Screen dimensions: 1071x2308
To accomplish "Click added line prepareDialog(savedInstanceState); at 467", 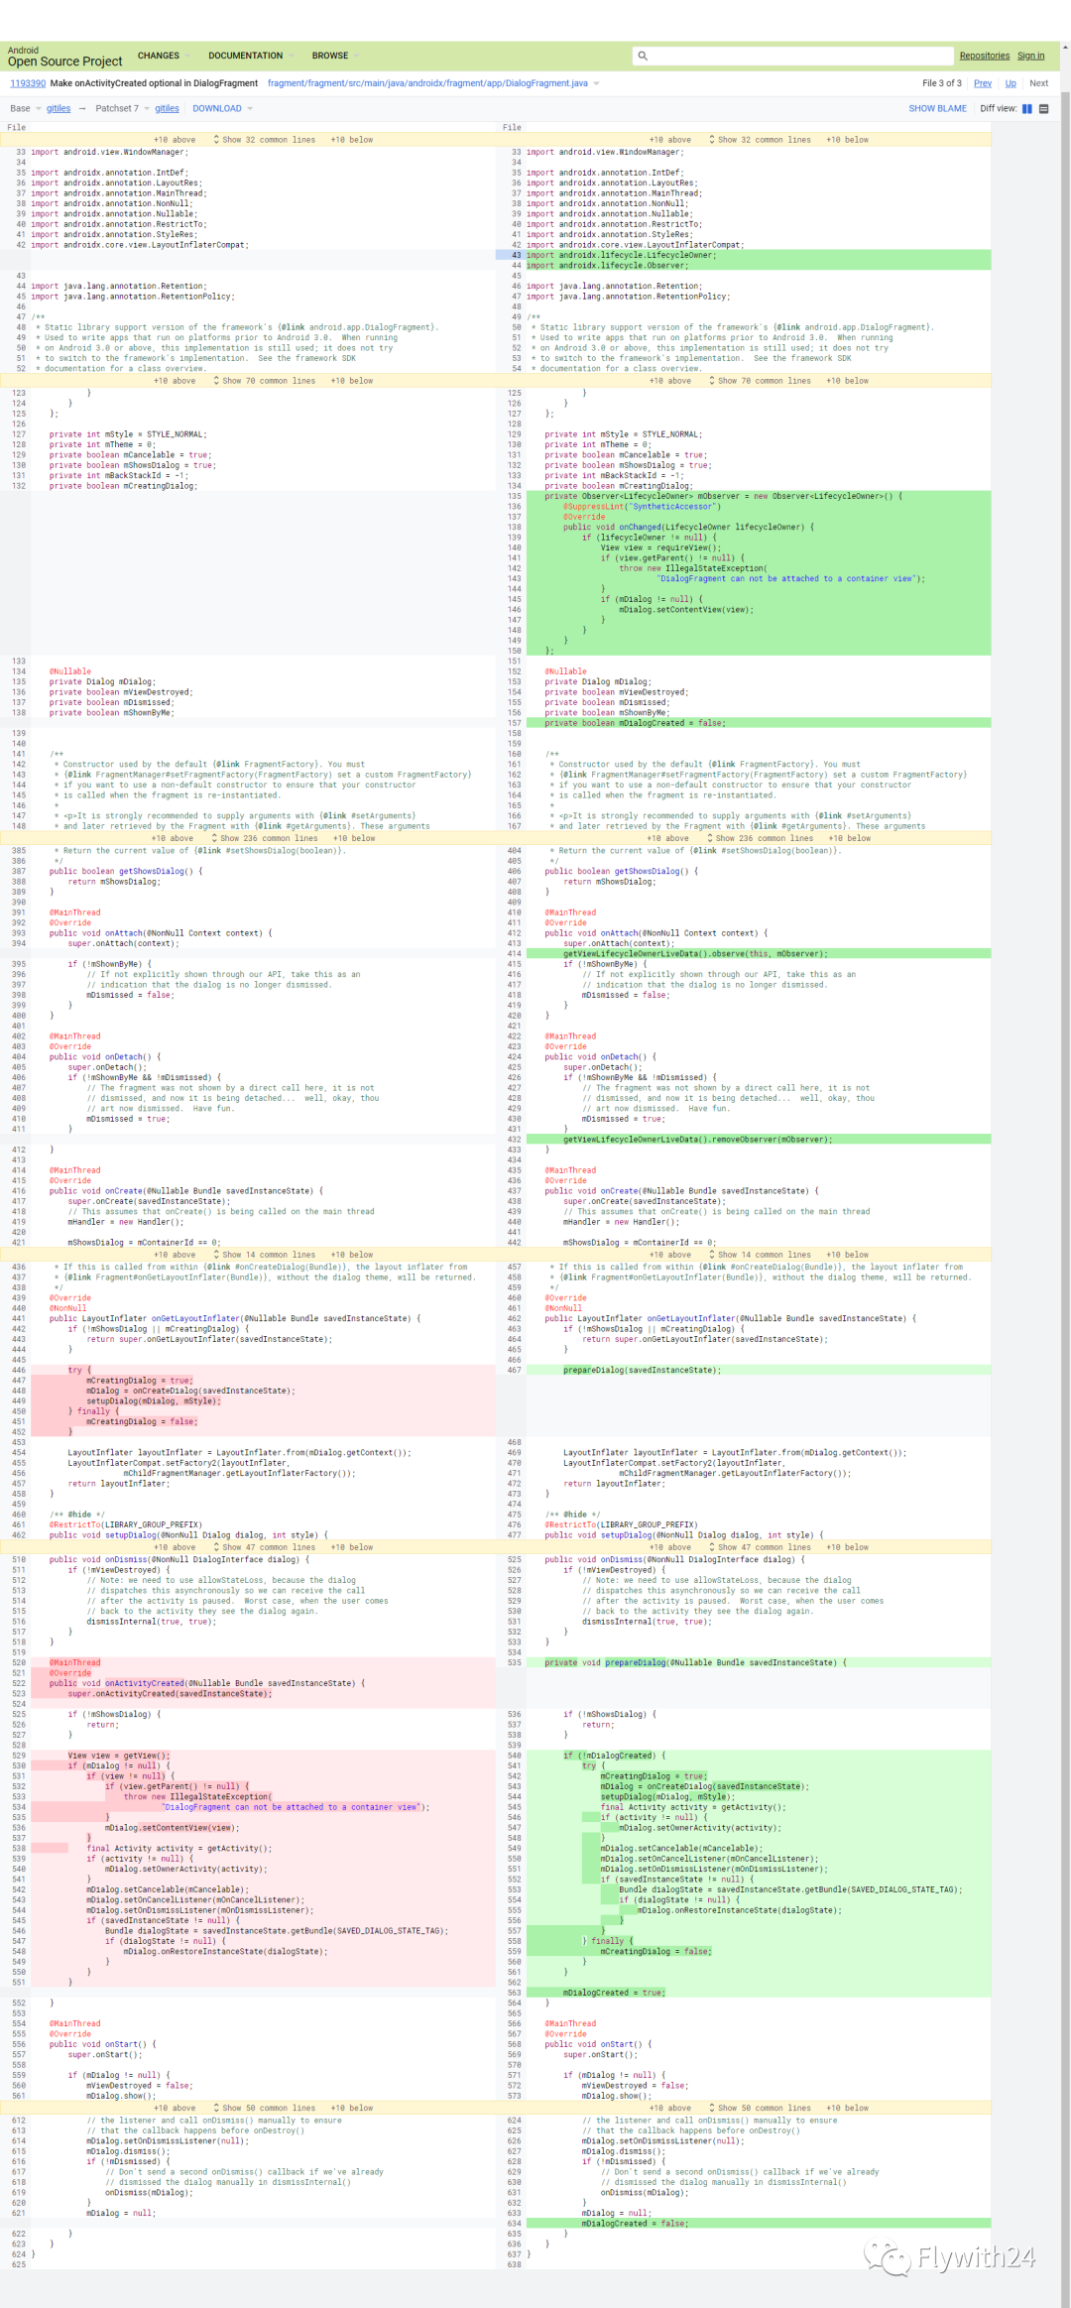I will pos(758,1370).
